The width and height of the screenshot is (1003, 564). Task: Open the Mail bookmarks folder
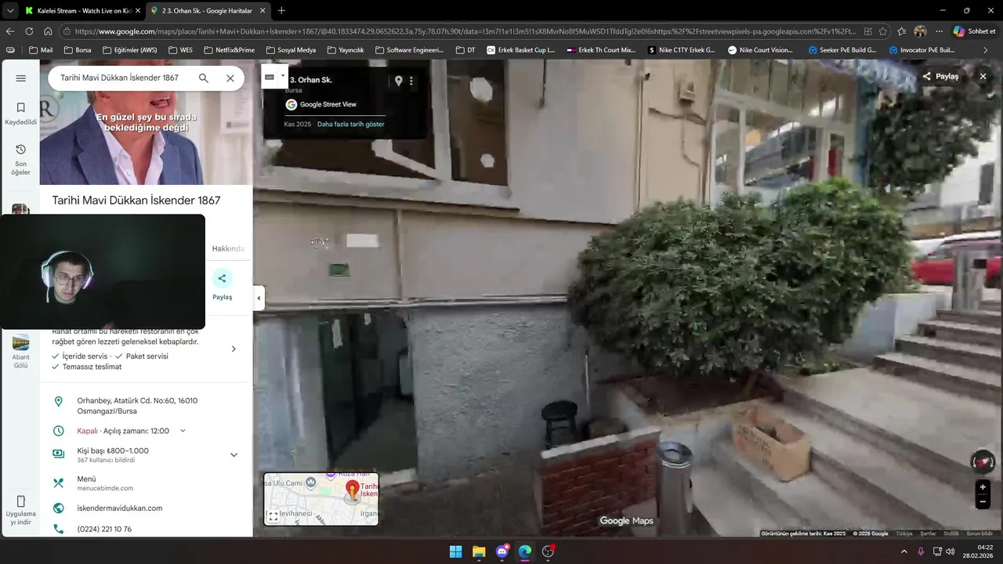click(41, 50)
